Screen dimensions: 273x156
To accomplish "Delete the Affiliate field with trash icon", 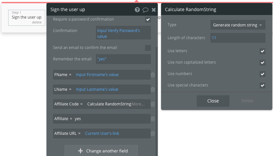I will tap(153, 119).
